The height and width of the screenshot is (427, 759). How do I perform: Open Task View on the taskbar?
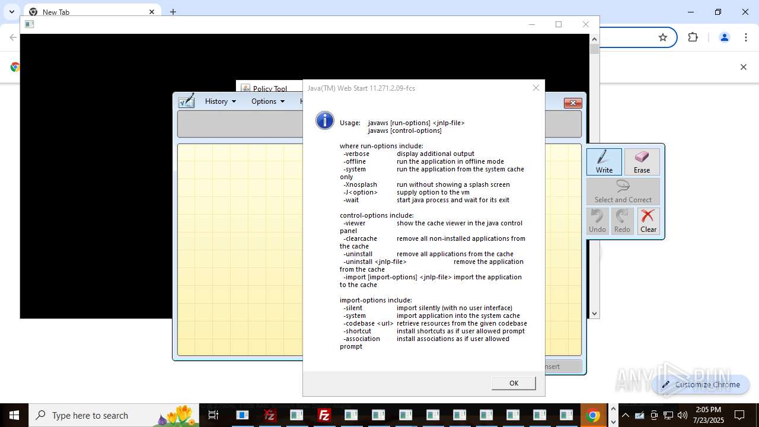213,415
